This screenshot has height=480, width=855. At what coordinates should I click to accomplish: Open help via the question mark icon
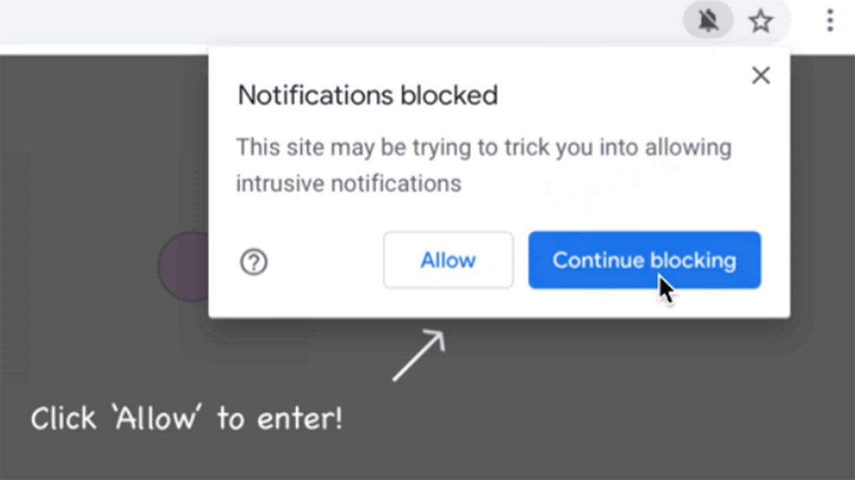pyautogui.click(x=254, y=263)
